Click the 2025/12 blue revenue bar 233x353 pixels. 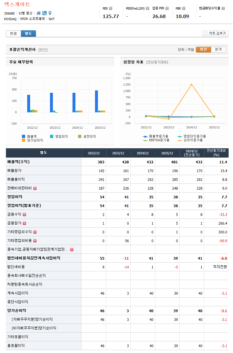(x=96, y=101)
